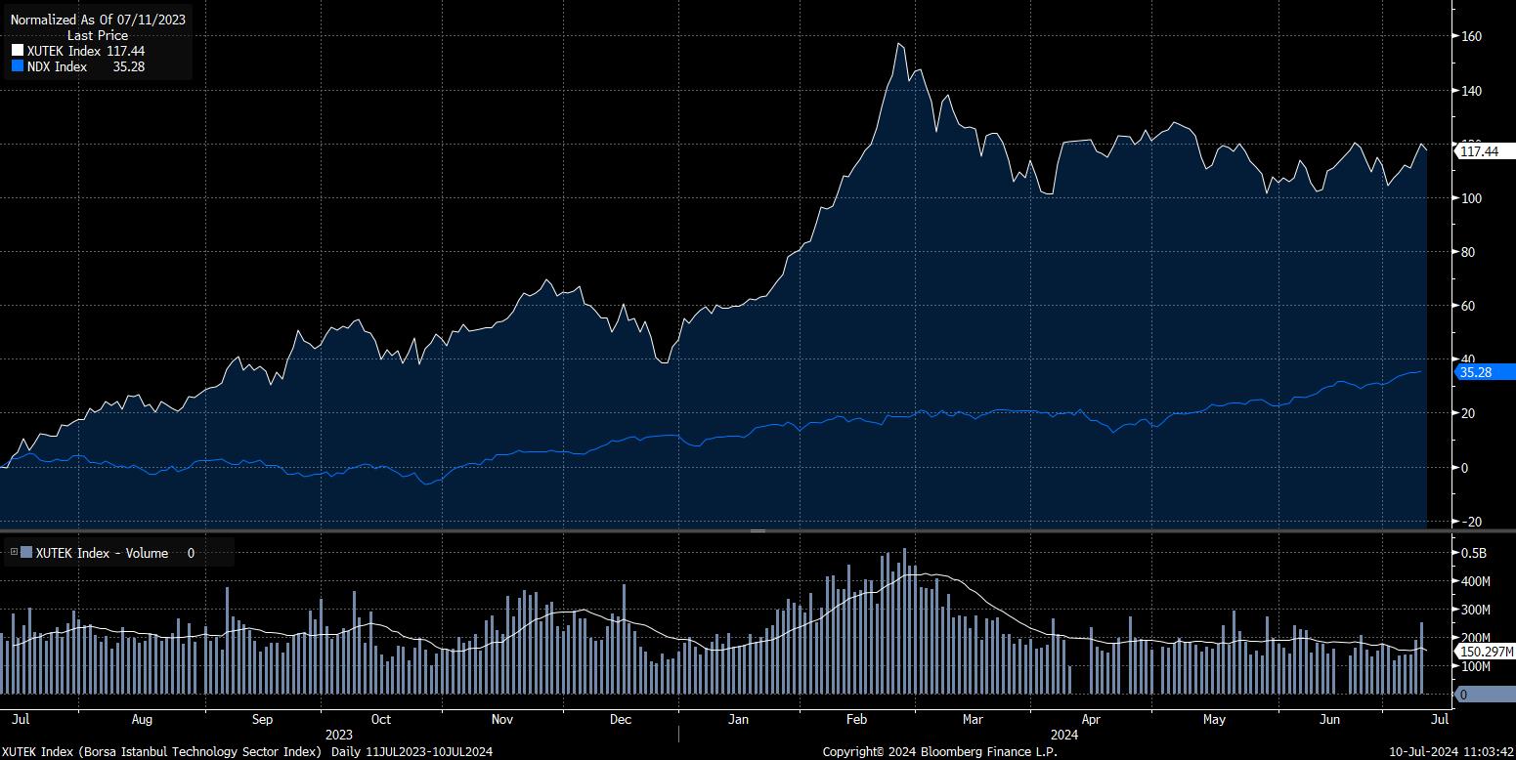Screen dimensions: 1516x760
Task: Click the 0.5B volume axis label
Action: click(x=1475, y=553)
